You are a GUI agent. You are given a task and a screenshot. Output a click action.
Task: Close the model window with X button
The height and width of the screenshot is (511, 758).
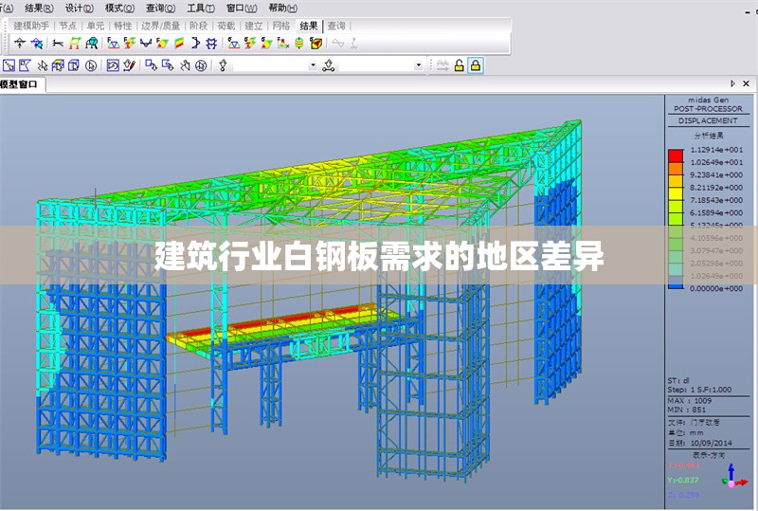coord(748,84)
